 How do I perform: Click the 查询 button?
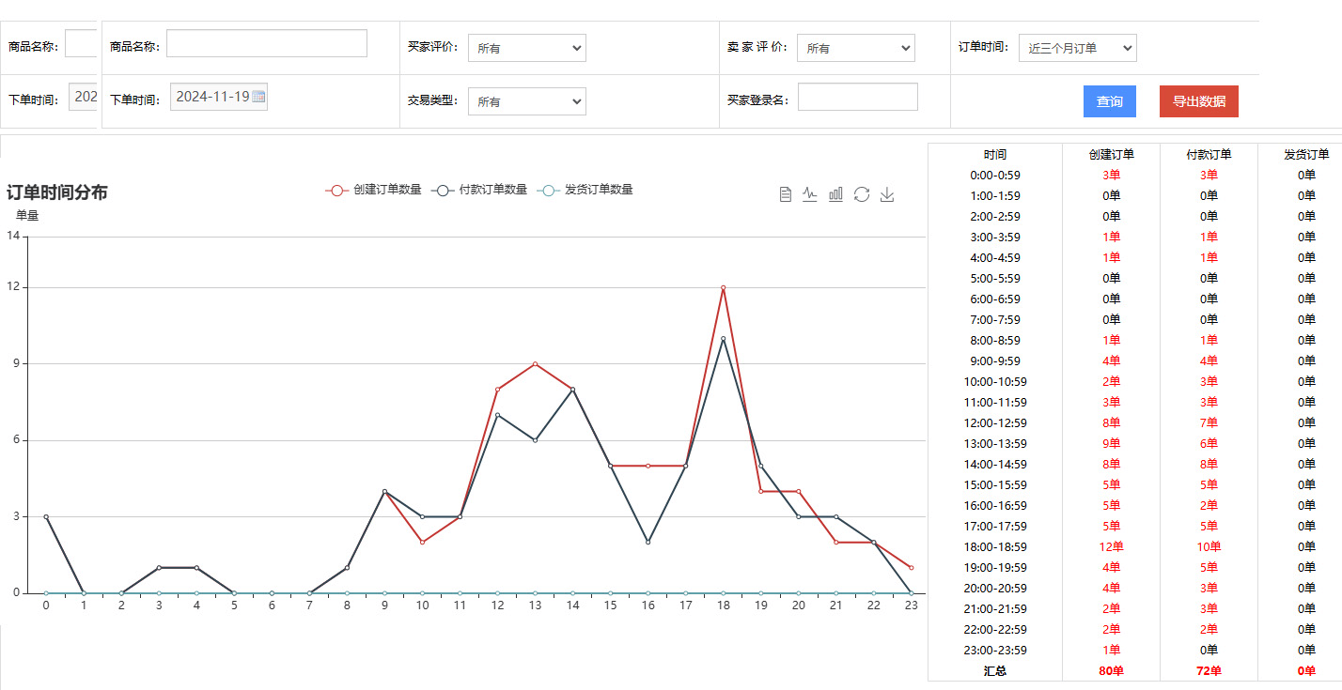click(1110, 101)
